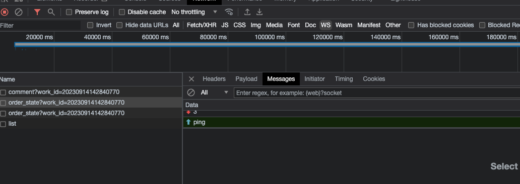Filter by Img requests

pos(255,25)
